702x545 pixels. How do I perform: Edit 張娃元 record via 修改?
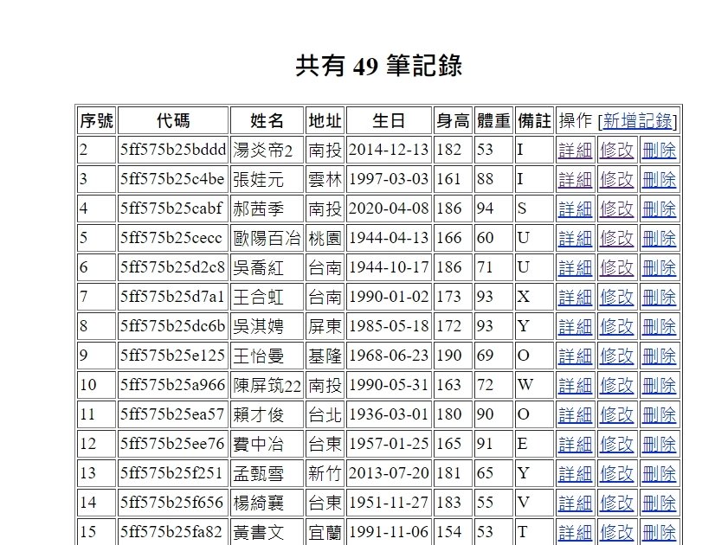tap(617, 180)
